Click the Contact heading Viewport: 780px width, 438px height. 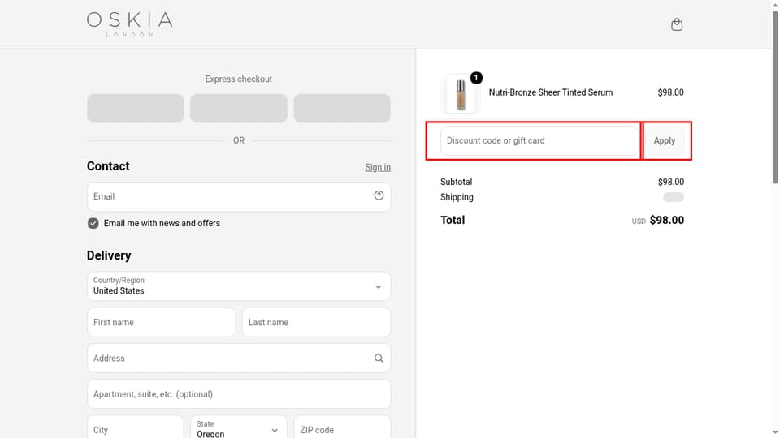point(108,165)
